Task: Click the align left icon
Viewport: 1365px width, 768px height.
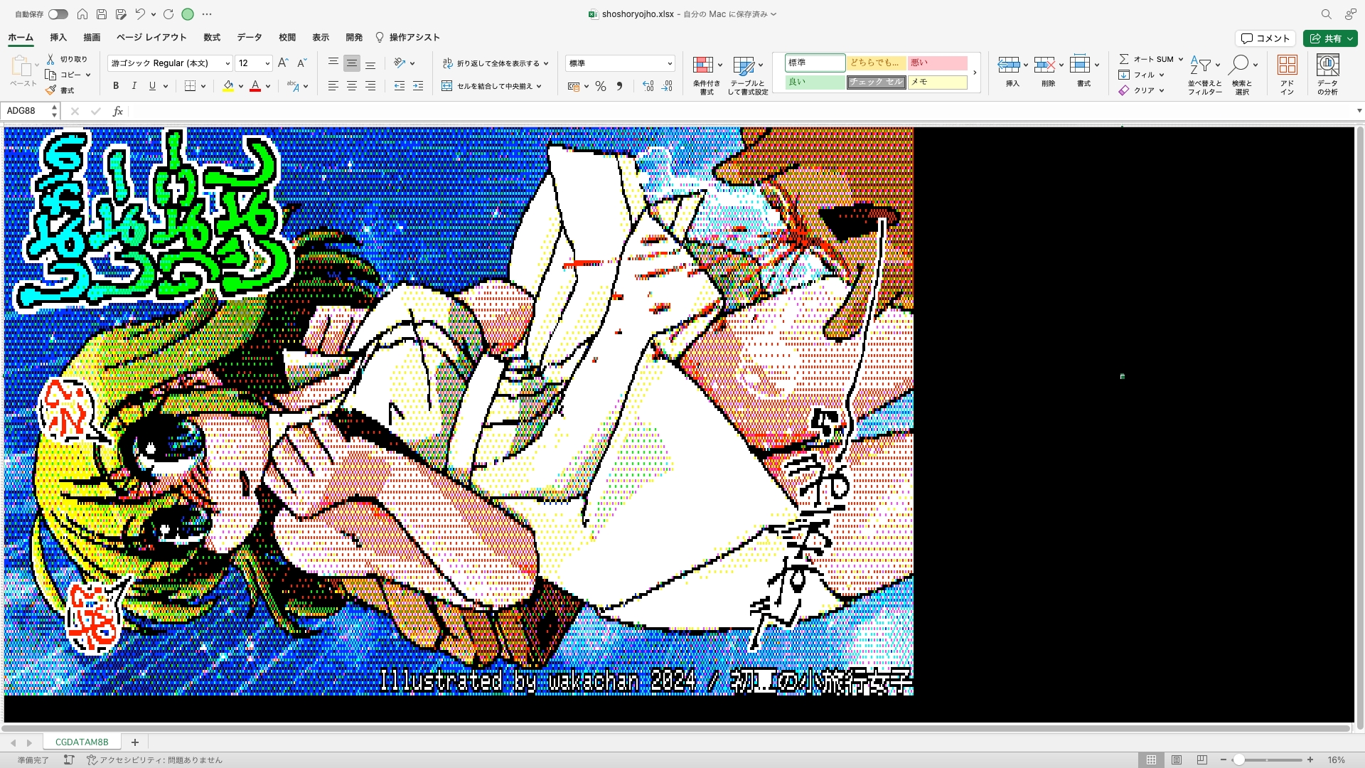Action: tap(333, 86)
